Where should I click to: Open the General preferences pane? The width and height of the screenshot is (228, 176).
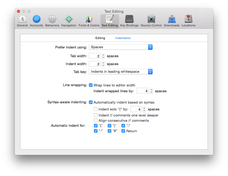tap(22, 21)
